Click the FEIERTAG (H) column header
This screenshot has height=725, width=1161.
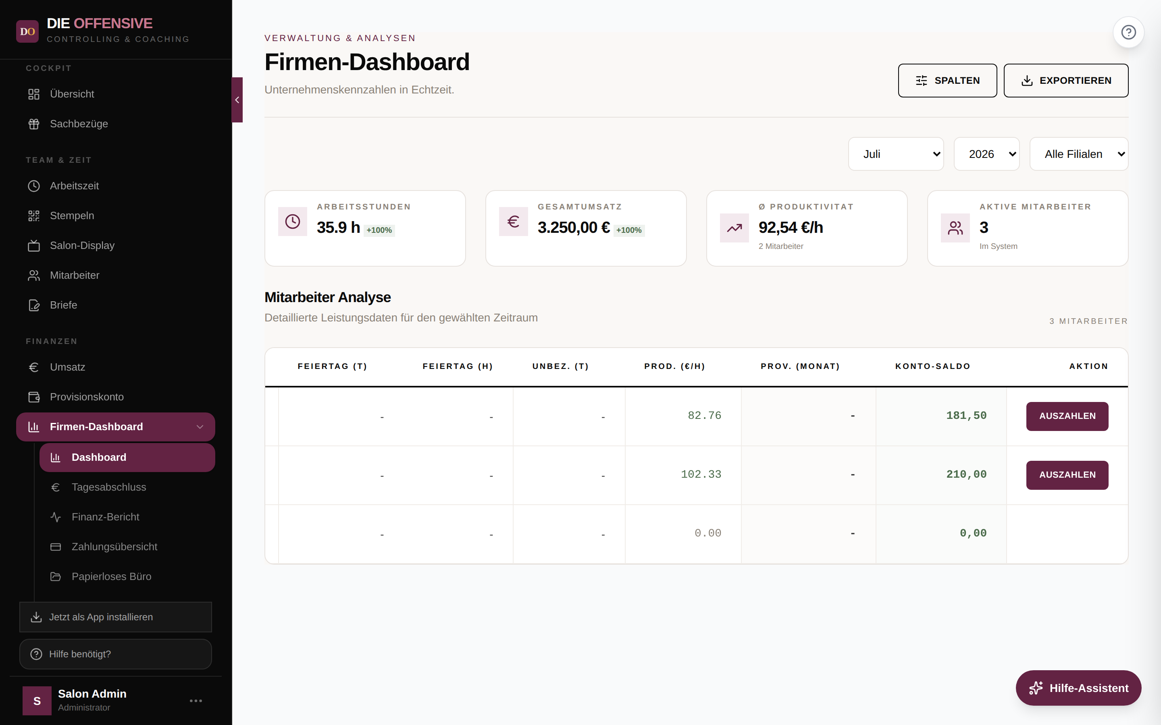(x=458, y=367)
